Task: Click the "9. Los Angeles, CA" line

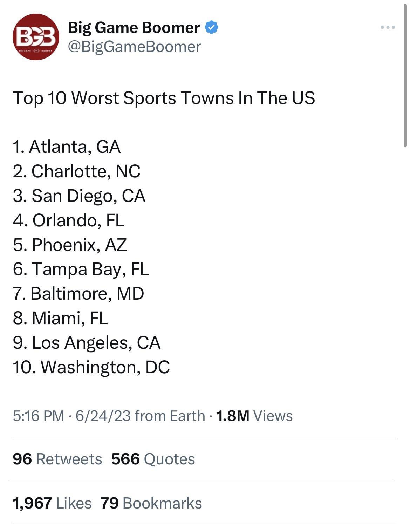Action: pyautogui.click(x=87, y=343)
